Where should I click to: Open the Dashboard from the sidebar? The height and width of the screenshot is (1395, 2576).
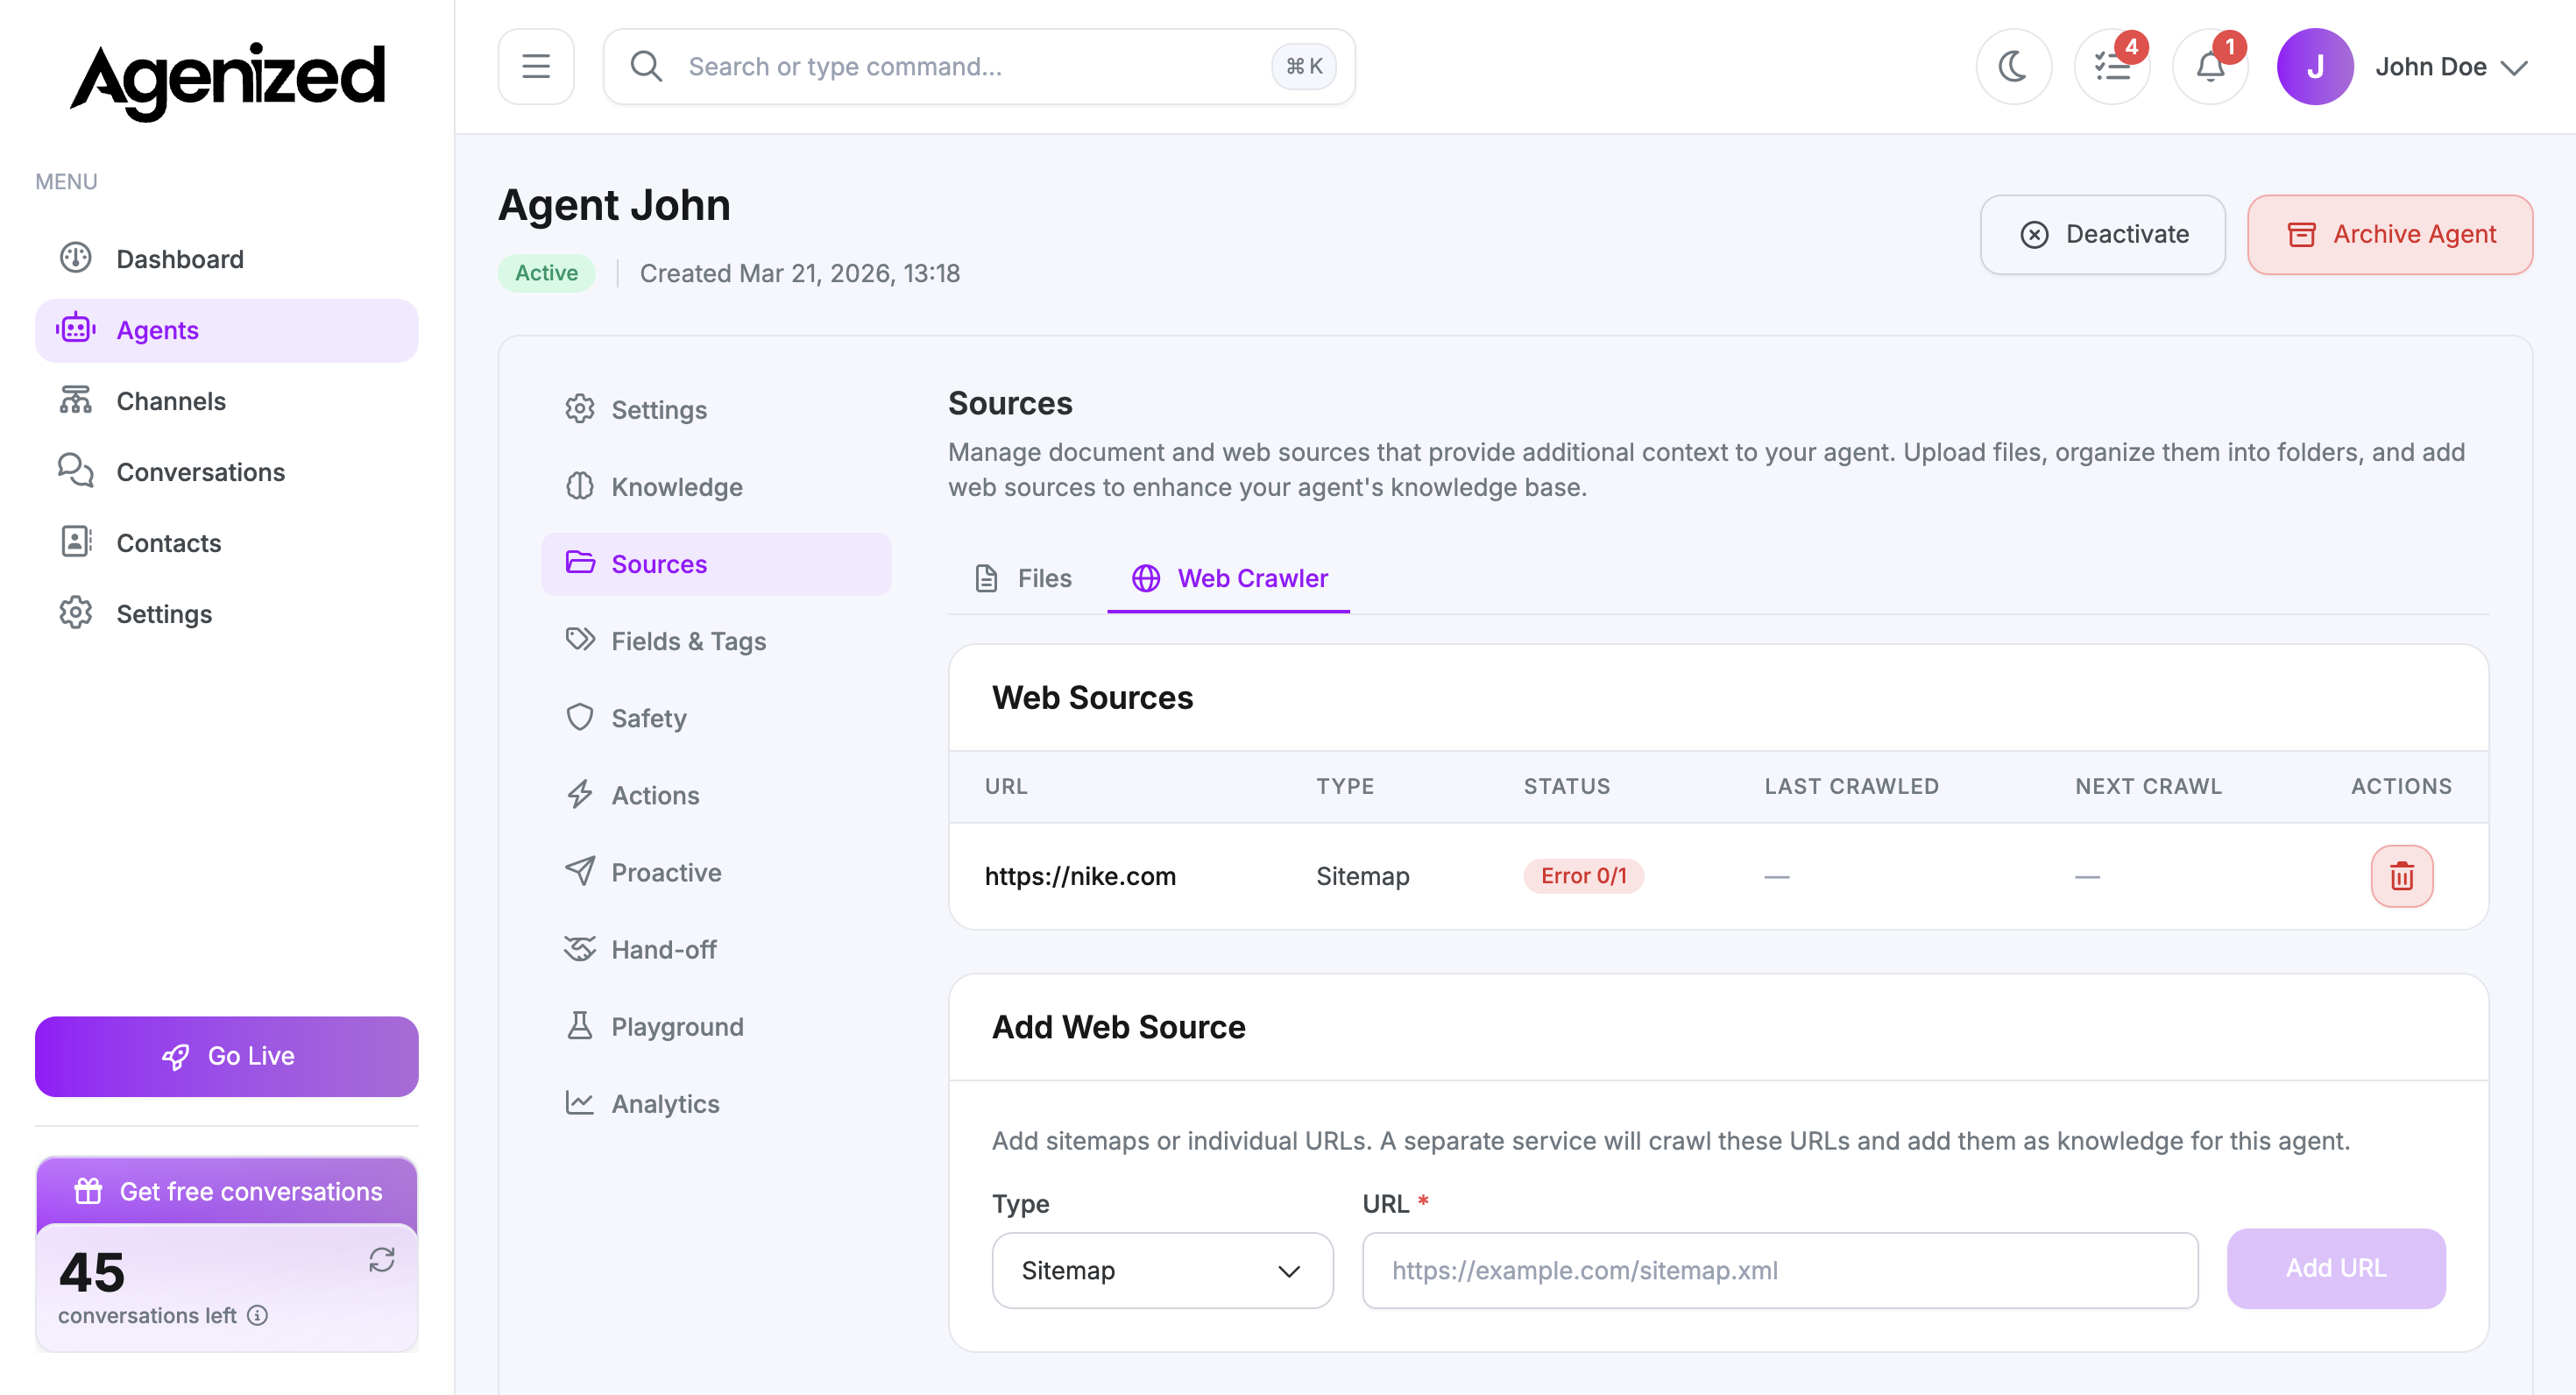[x=180, y=259]
